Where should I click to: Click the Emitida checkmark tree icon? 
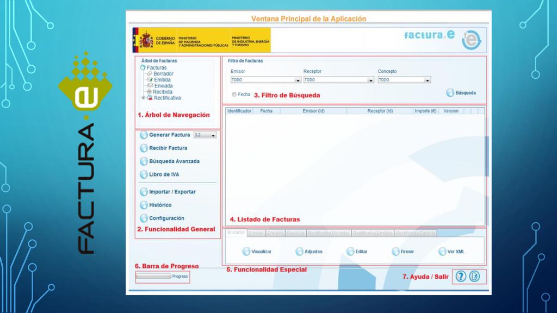pyautogui.click(x=150, y=80)
